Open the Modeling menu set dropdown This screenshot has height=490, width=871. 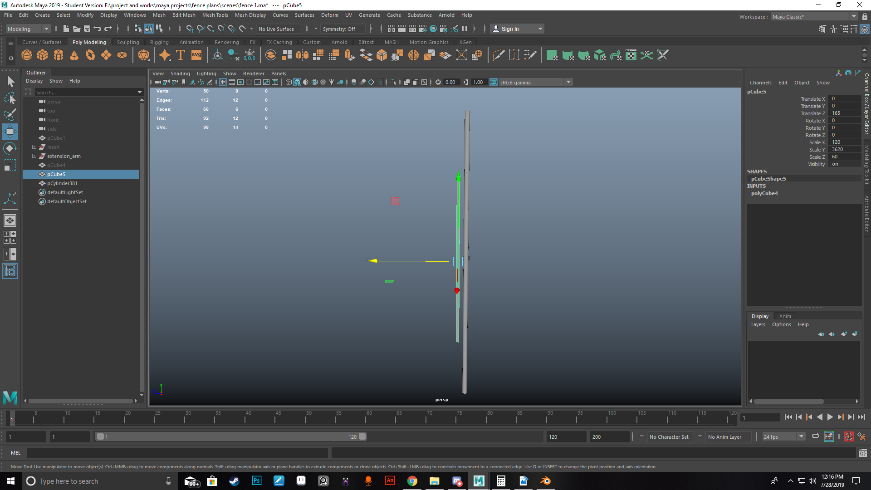click(x=46, y=29)
